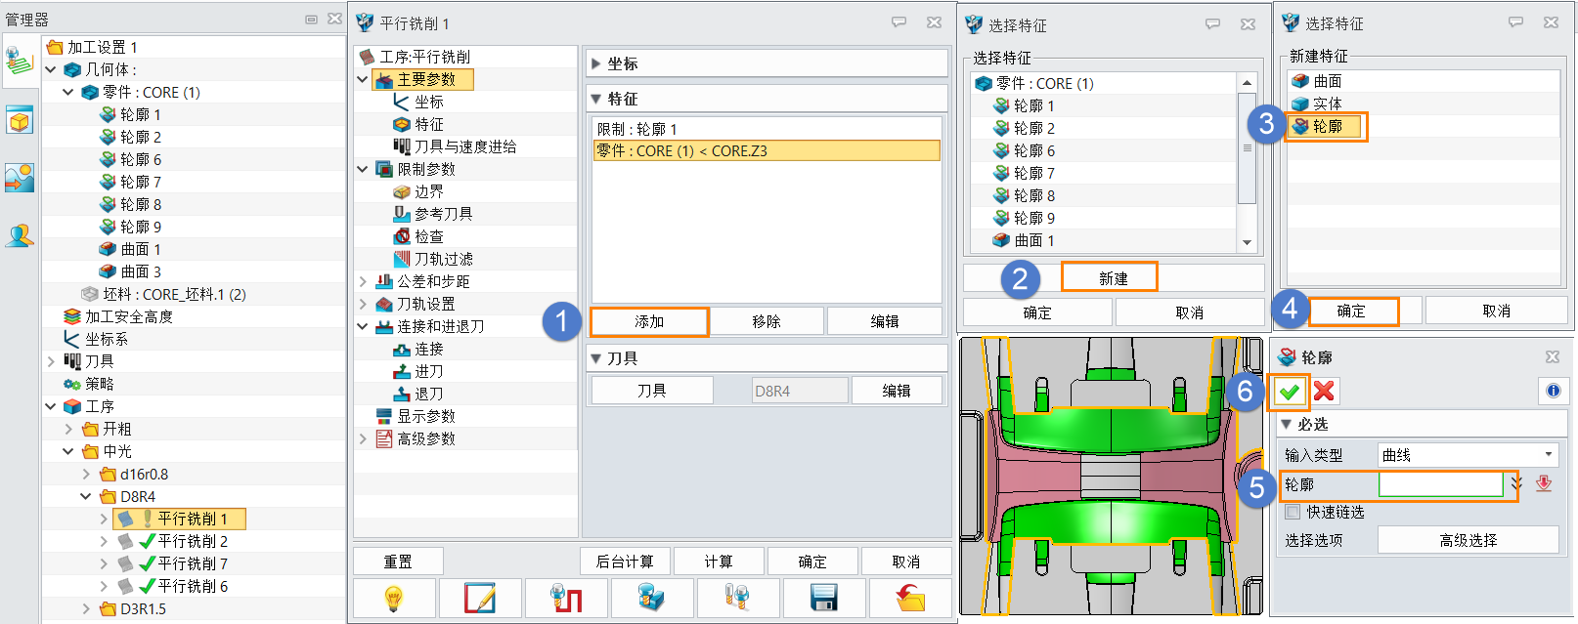
Task: Select 限制 : 轮廓 1 feature row
Action: [767, 129]
